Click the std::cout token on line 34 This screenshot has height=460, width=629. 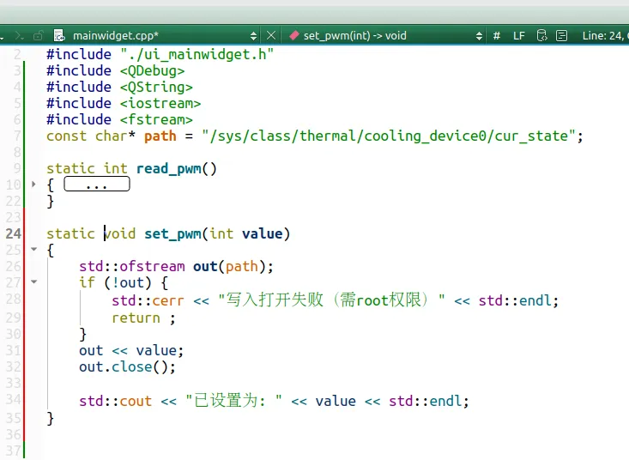tap(116, 401)
